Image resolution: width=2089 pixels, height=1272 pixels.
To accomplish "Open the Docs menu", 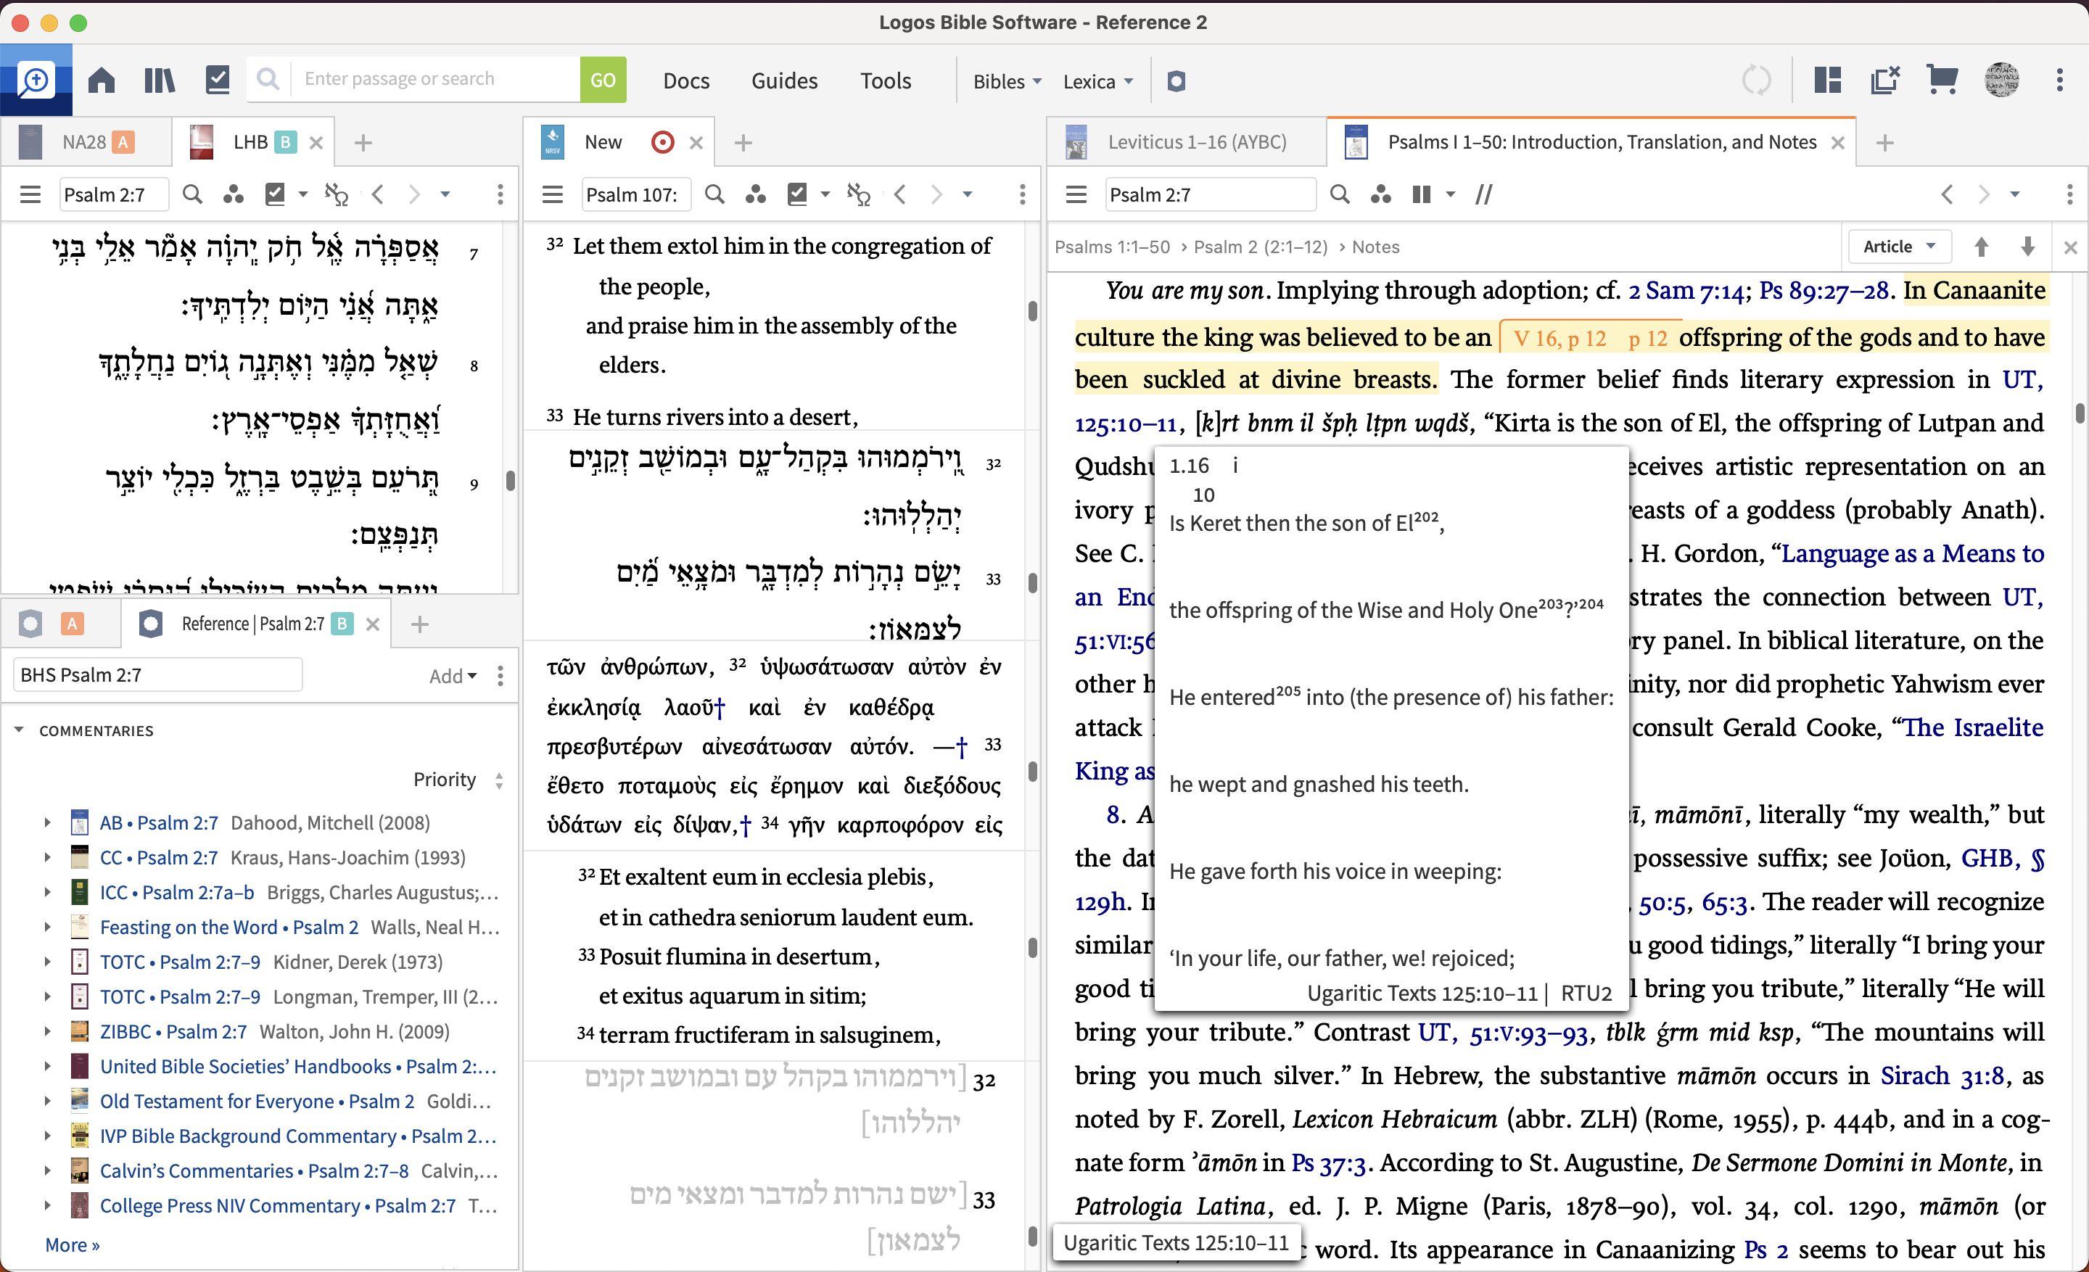I will click(686, 80).
